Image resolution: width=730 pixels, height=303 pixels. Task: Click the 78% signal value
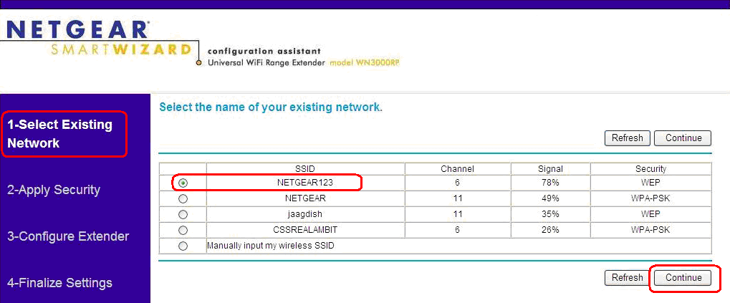click(x=550, y=183)
